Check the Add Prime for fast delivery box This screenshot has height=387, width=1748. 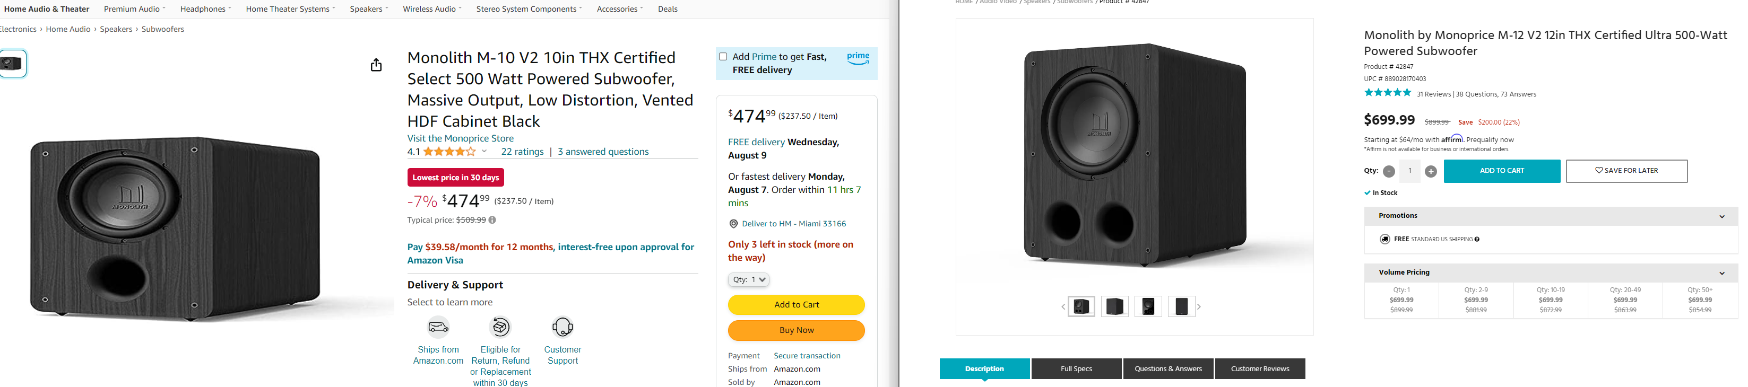(x=723, y=57)
